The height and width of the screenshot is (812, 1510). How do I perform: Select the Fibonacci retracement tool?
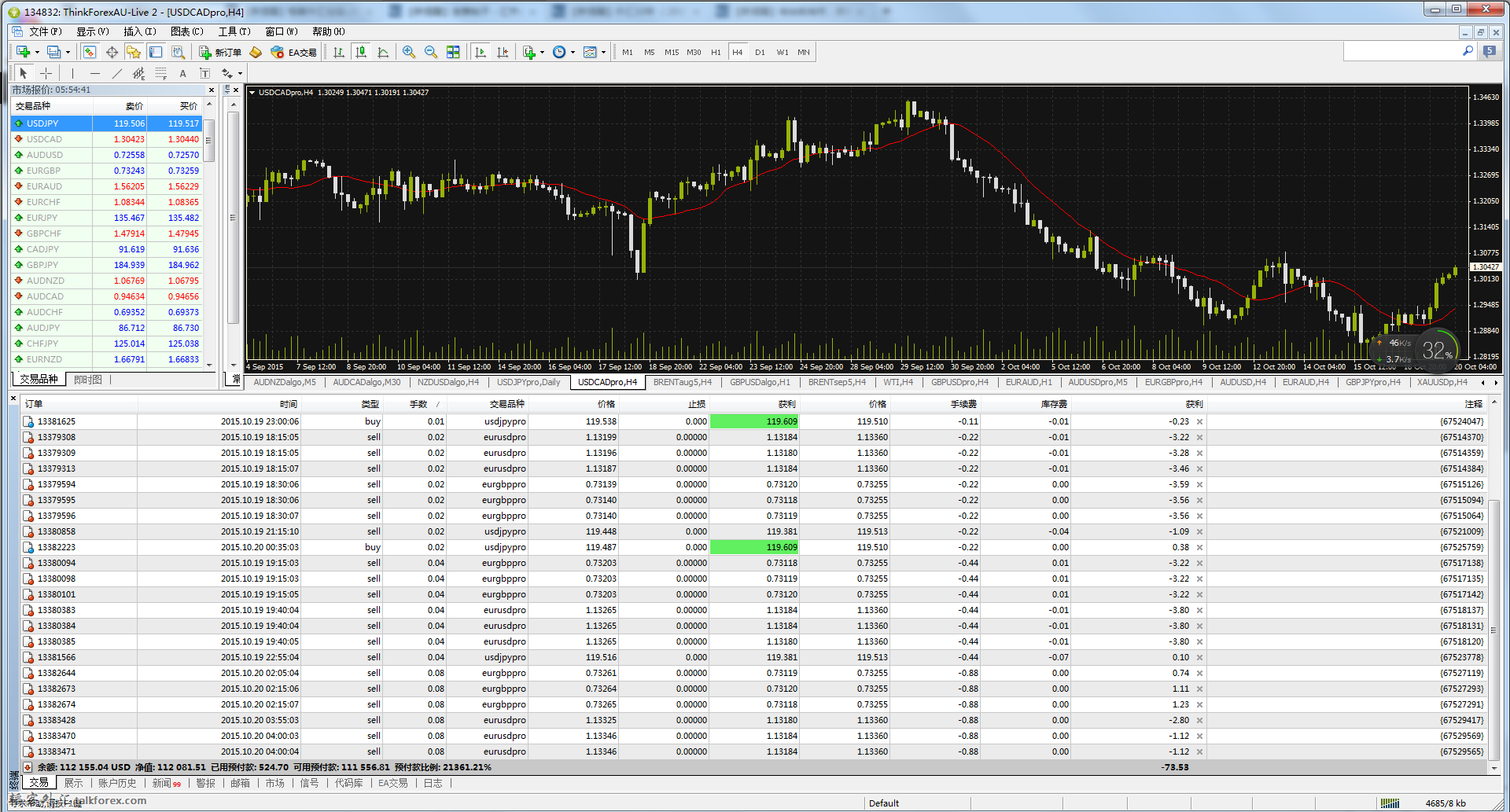[x=160, y=73]
